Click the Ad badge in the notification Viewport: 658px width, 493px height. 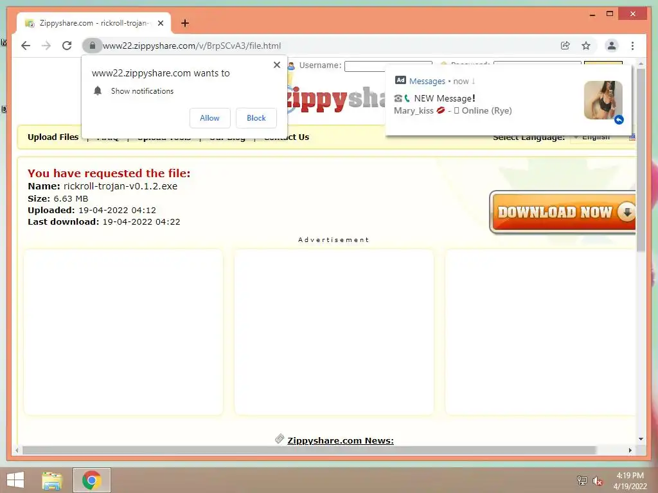click(x=400, y=80)
